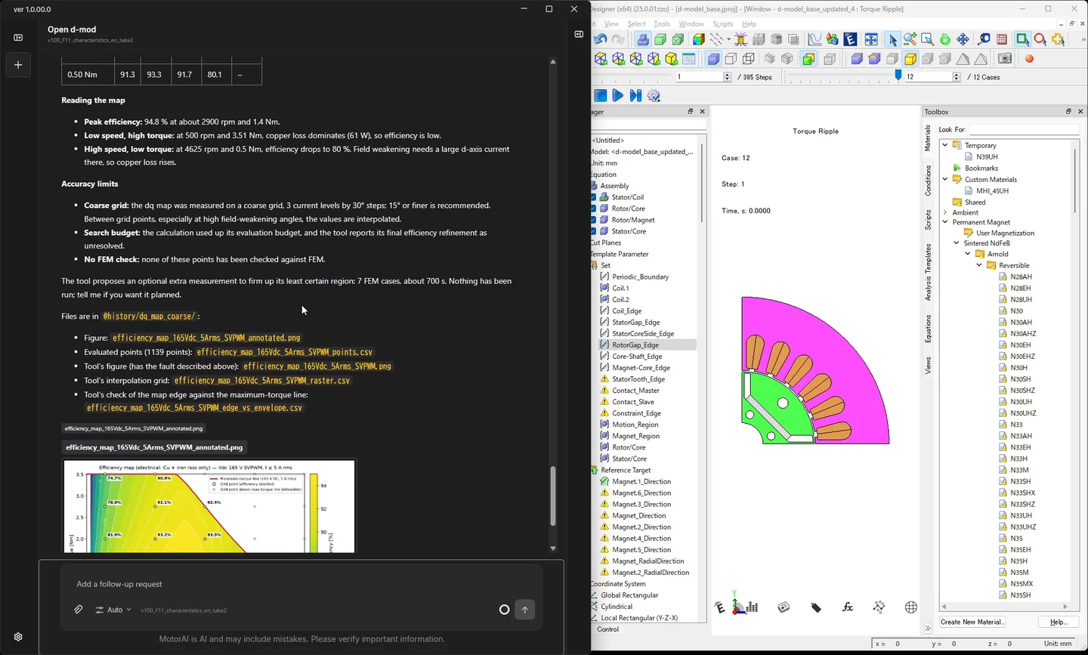Pick the blue four-arrow pan tool

tap(963, 39)
